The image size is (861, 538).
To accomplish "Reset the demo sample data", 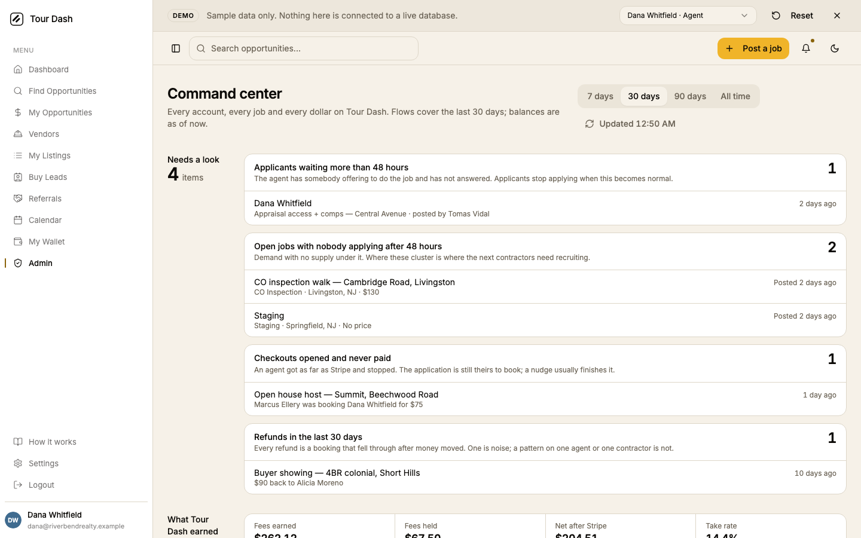I will (792, 16).
